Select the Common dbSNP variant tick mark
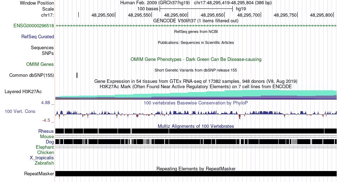Image resolution: width=337 pixels, height=182 pixels. [77, 75]
